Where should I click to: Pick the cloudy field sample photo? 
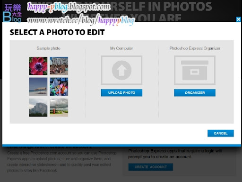pyautogui.click(x=59, y=108)
